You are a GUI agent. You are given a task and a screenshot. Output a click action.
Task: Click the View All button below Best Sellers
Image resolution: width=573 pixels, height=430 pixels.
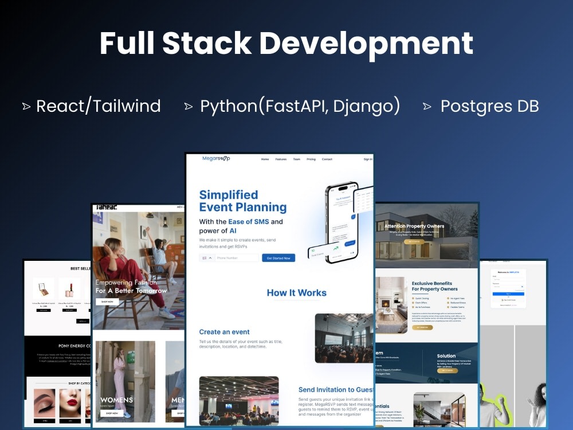82,321
